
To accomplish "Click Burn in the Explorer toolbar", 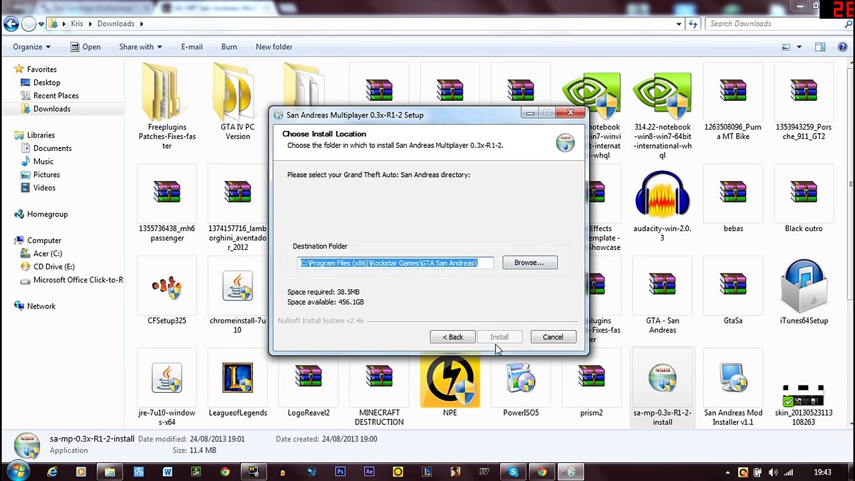I will tap(229, 47).
